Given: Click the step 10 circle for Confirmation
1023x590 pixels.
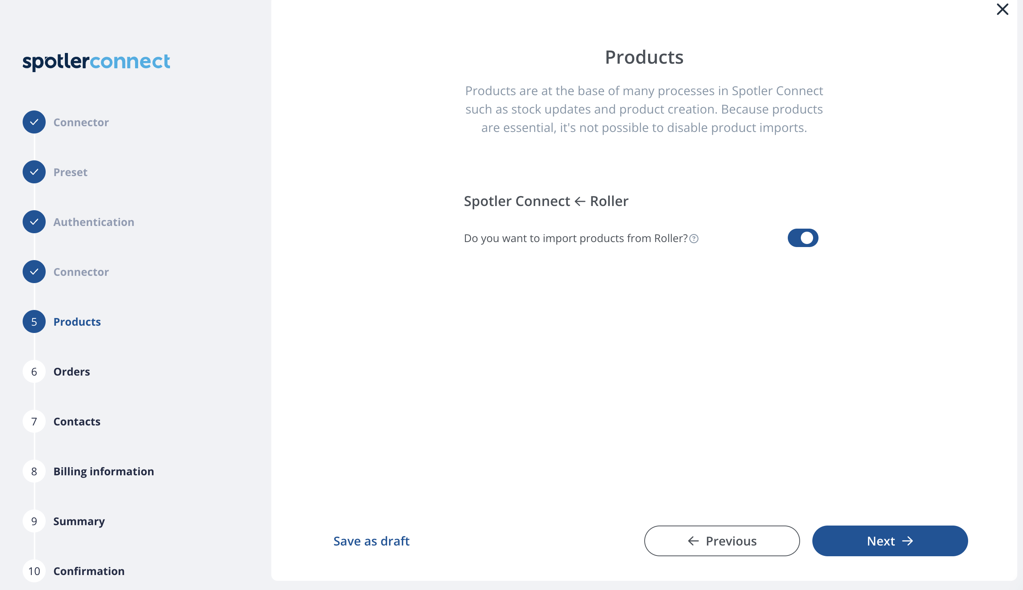Looking at the screenshot, I should 34,571.
